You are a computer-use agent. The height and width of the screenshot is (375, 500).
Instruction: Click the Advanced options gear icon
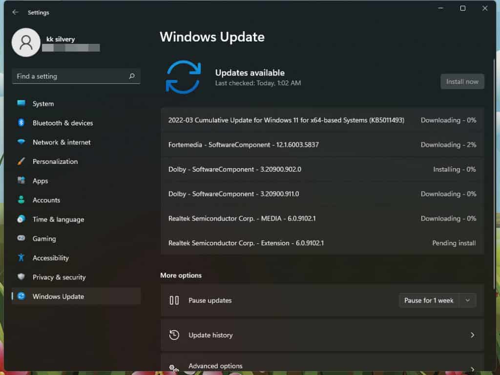point(174,368)
